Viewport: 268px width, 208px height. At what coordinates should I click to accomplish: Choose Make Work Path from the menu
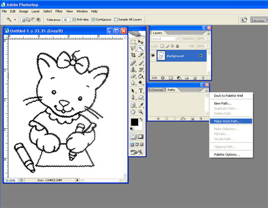(x=231, y=121)
